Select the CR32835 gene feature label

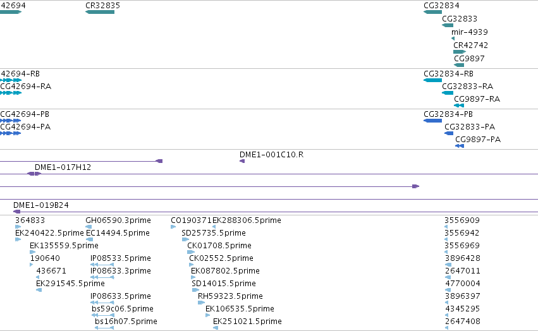pos(102,6)
